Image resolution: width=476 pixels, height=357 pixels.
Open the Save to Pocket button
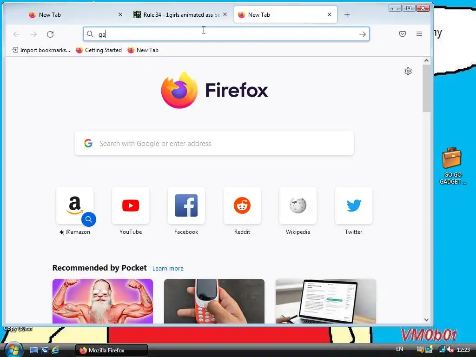(x=403, y=34)
